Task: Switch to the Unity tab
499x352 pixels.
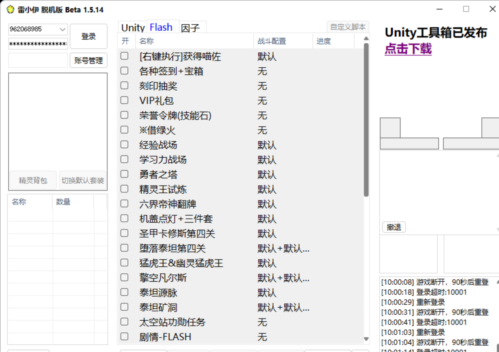Action: [133, 28]
